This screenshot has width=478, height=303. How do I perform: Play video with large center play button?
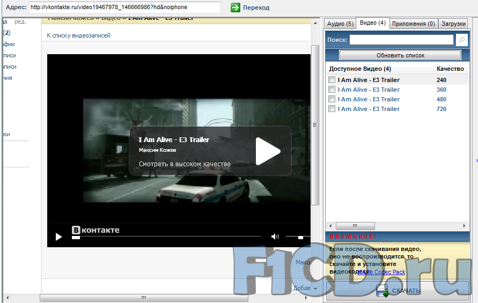[x=268, y=151]
